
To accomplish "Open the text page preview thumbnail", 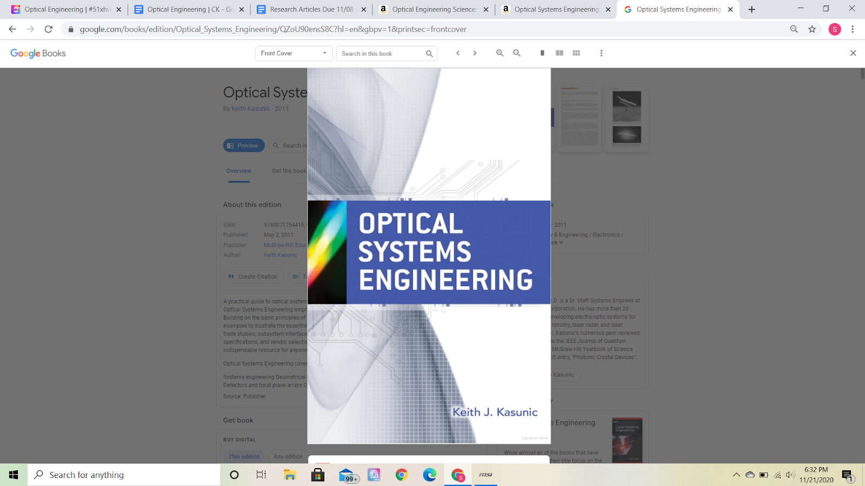I will point(580,118).
